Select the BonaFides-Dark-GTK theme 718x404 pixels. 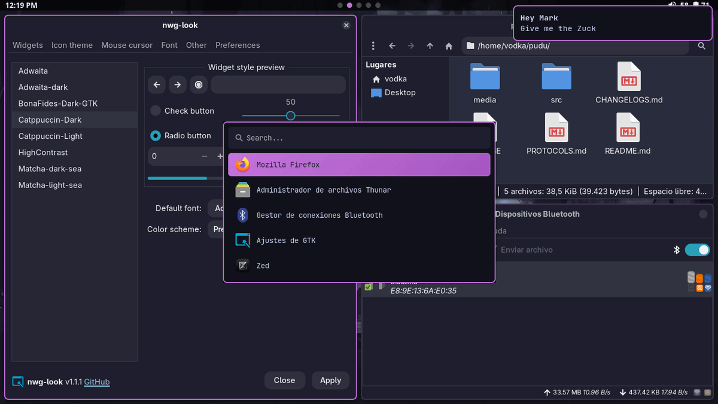75,104
